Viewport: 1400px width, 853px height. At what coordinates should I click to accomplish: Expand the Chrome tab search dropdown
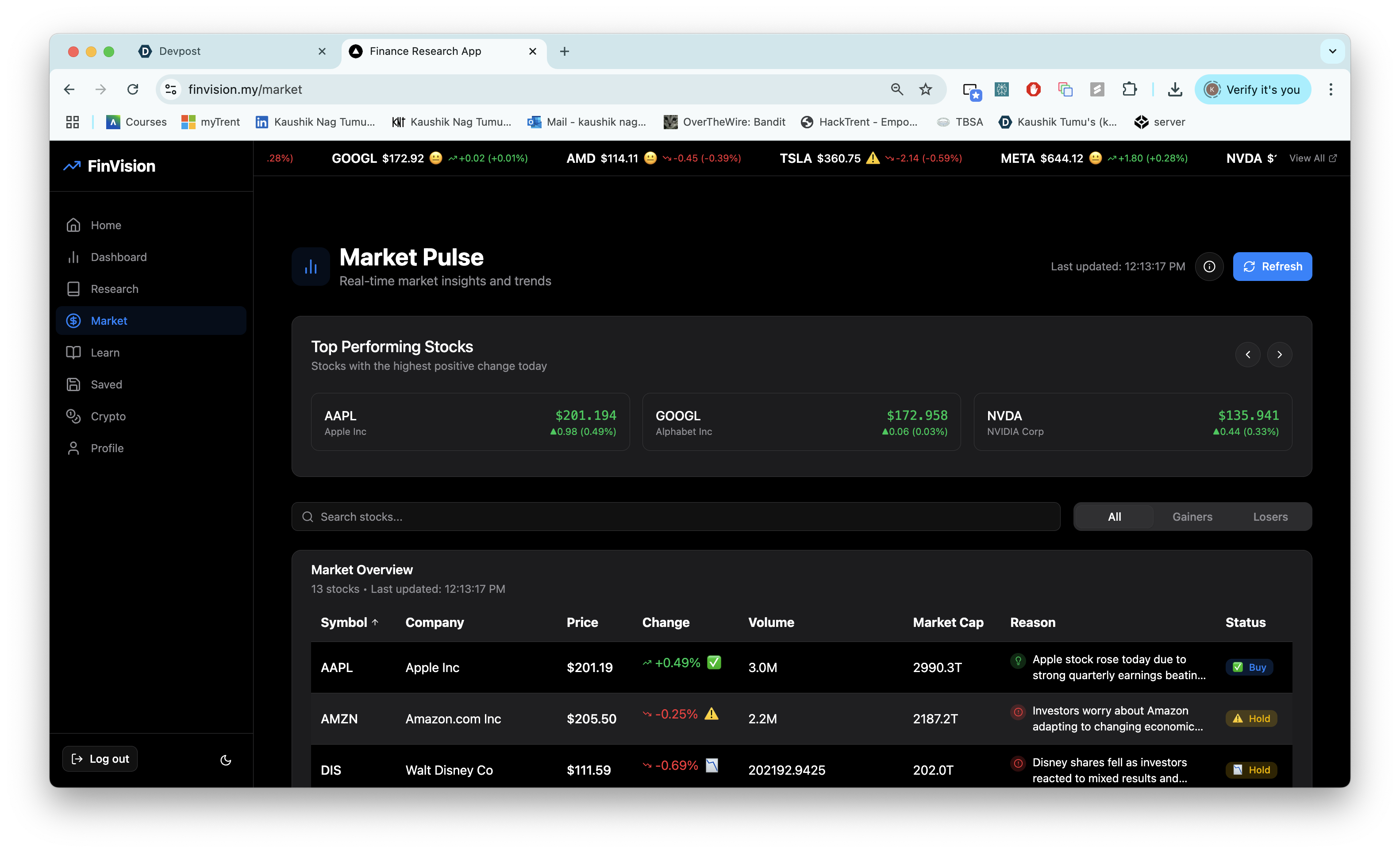[x=1332, y=51]
